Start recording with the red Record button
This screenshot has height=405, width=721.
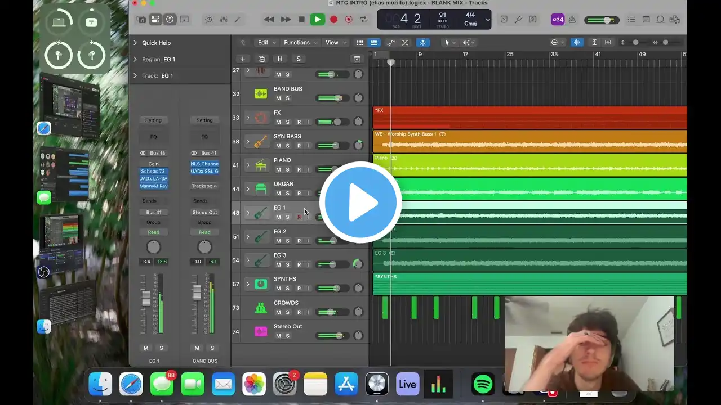[x=333, y=20]
